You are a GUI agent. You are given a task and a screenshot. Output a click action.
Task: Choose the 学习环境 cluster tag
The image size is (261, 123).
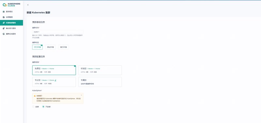click(38, 47)
